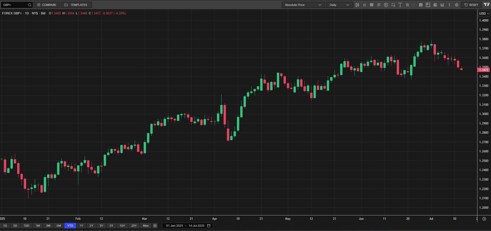Screen dimensions: 491x231
Task: Click the plus icon on COMPARE
Action: point(39,5)
